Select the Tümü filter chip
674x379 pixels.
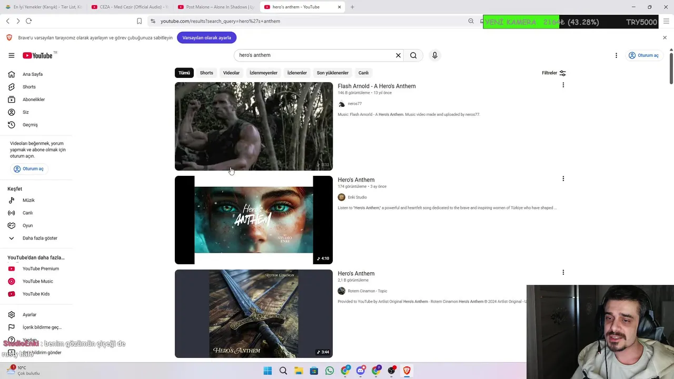184,73
